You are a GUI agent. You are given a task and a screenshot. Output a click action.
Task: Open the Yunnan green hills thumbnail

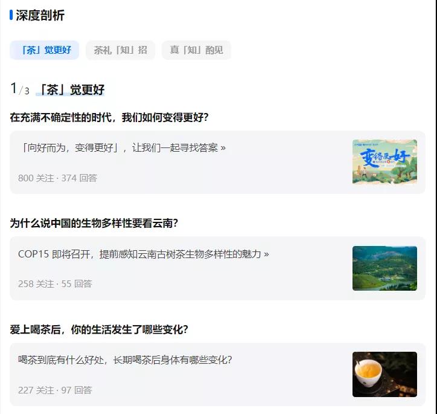tap(384, 268)
